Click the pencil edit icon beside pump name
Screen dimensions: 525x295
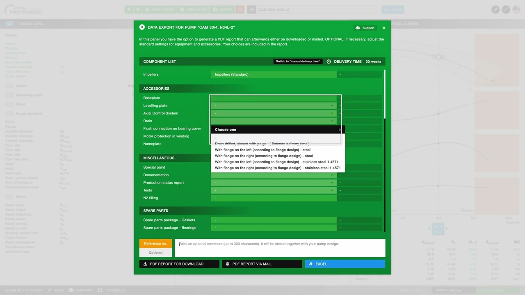point(251,9)
